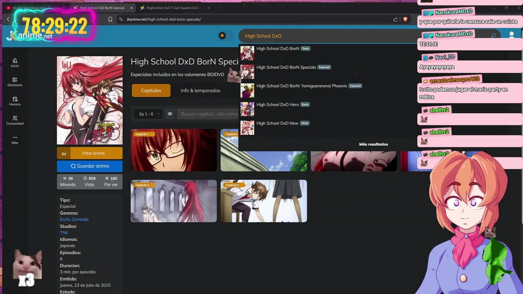Open the Ecchi genre link
Screen dimensions: 523x294
(65, 219)
